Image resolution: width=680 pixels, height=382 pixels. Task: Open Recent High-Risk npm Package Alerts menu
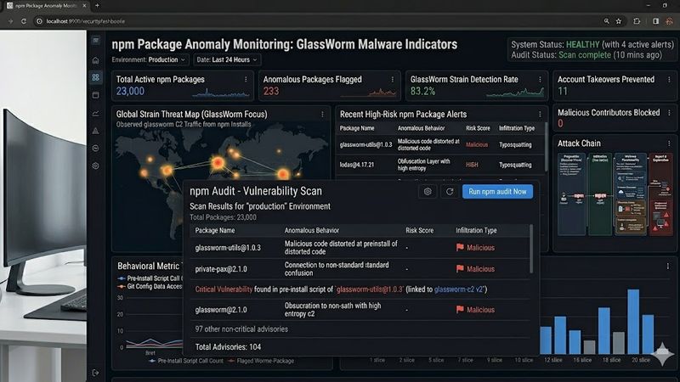click(540, 115)
